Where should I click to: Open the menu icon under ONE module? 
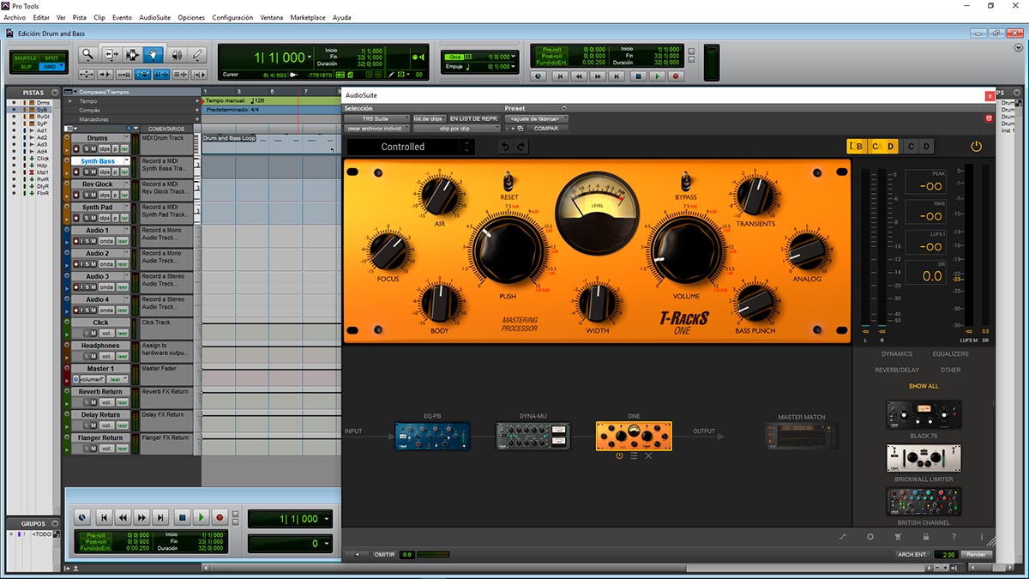click(x=634, y=455)
